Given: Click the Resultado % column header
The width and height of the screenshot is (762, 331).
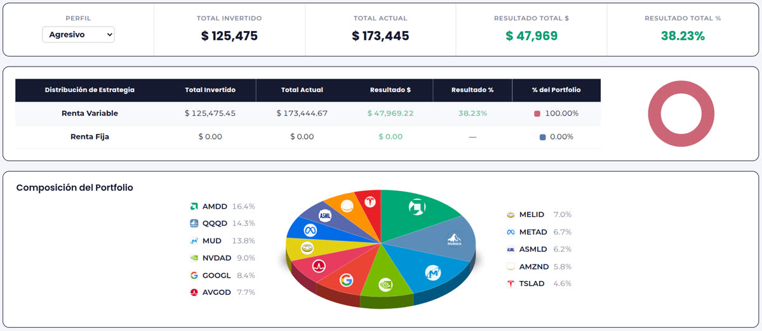Looking at the screenshot, I should click(472, 90).
